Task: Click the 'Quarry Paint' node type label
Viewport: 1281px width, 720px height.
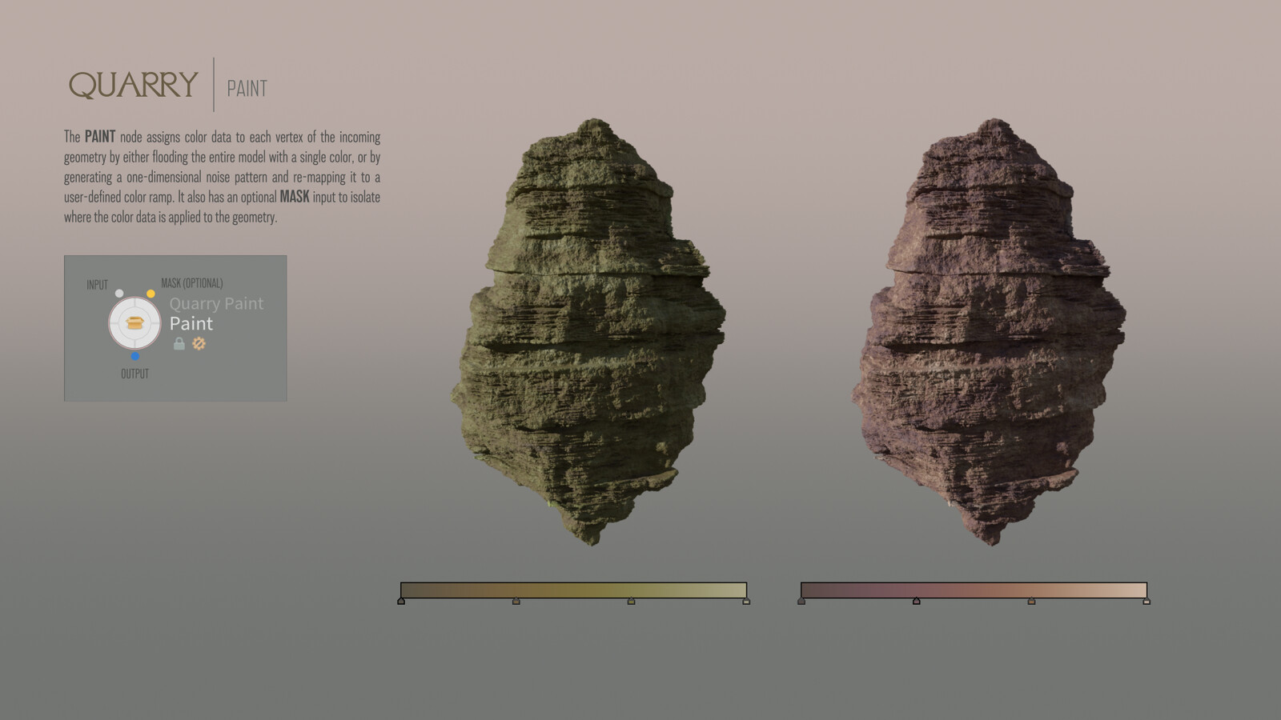Action: point(216,303)
